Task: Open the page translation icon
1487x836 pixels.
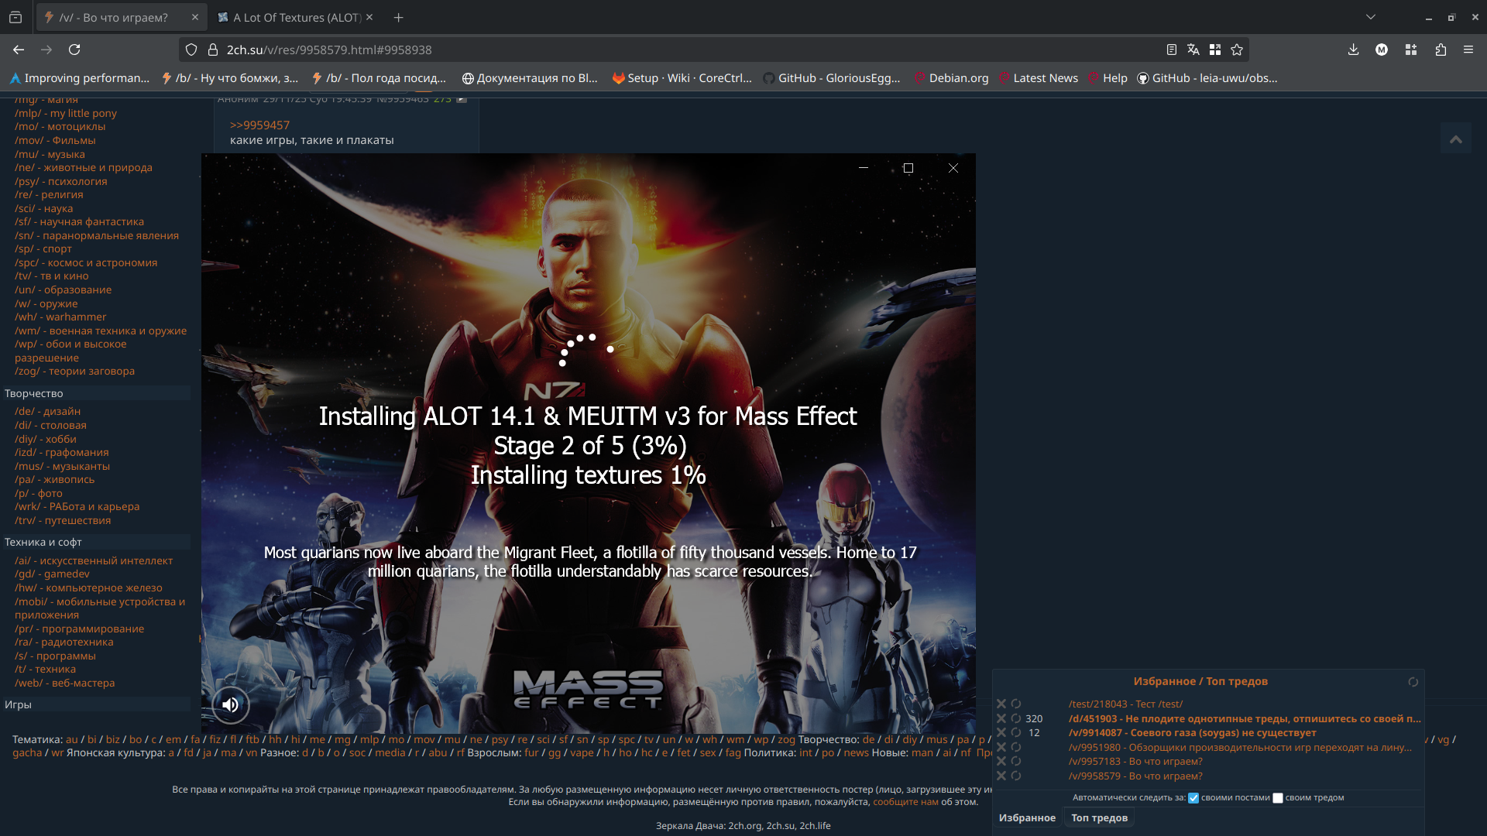Action: coord(1193,50)
